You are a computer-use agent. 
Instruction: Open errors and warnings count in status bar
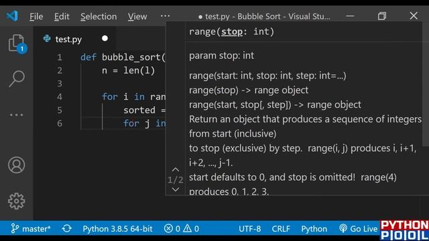click(x=182, y=228)
